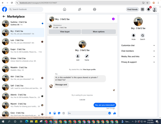Viewport: 161px width, 124px height.
Task: Open taskbar Search magnifier
Action: click(9, 122)
